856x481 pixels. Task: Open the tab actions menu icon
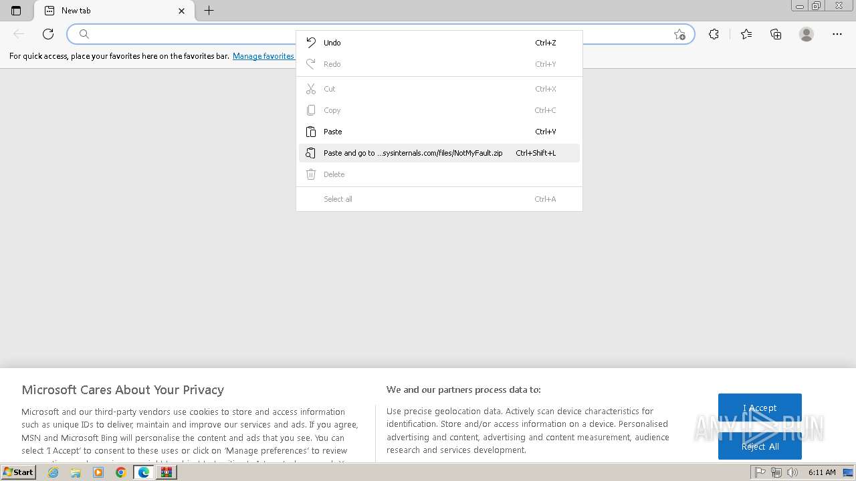[x=16, y=11]
